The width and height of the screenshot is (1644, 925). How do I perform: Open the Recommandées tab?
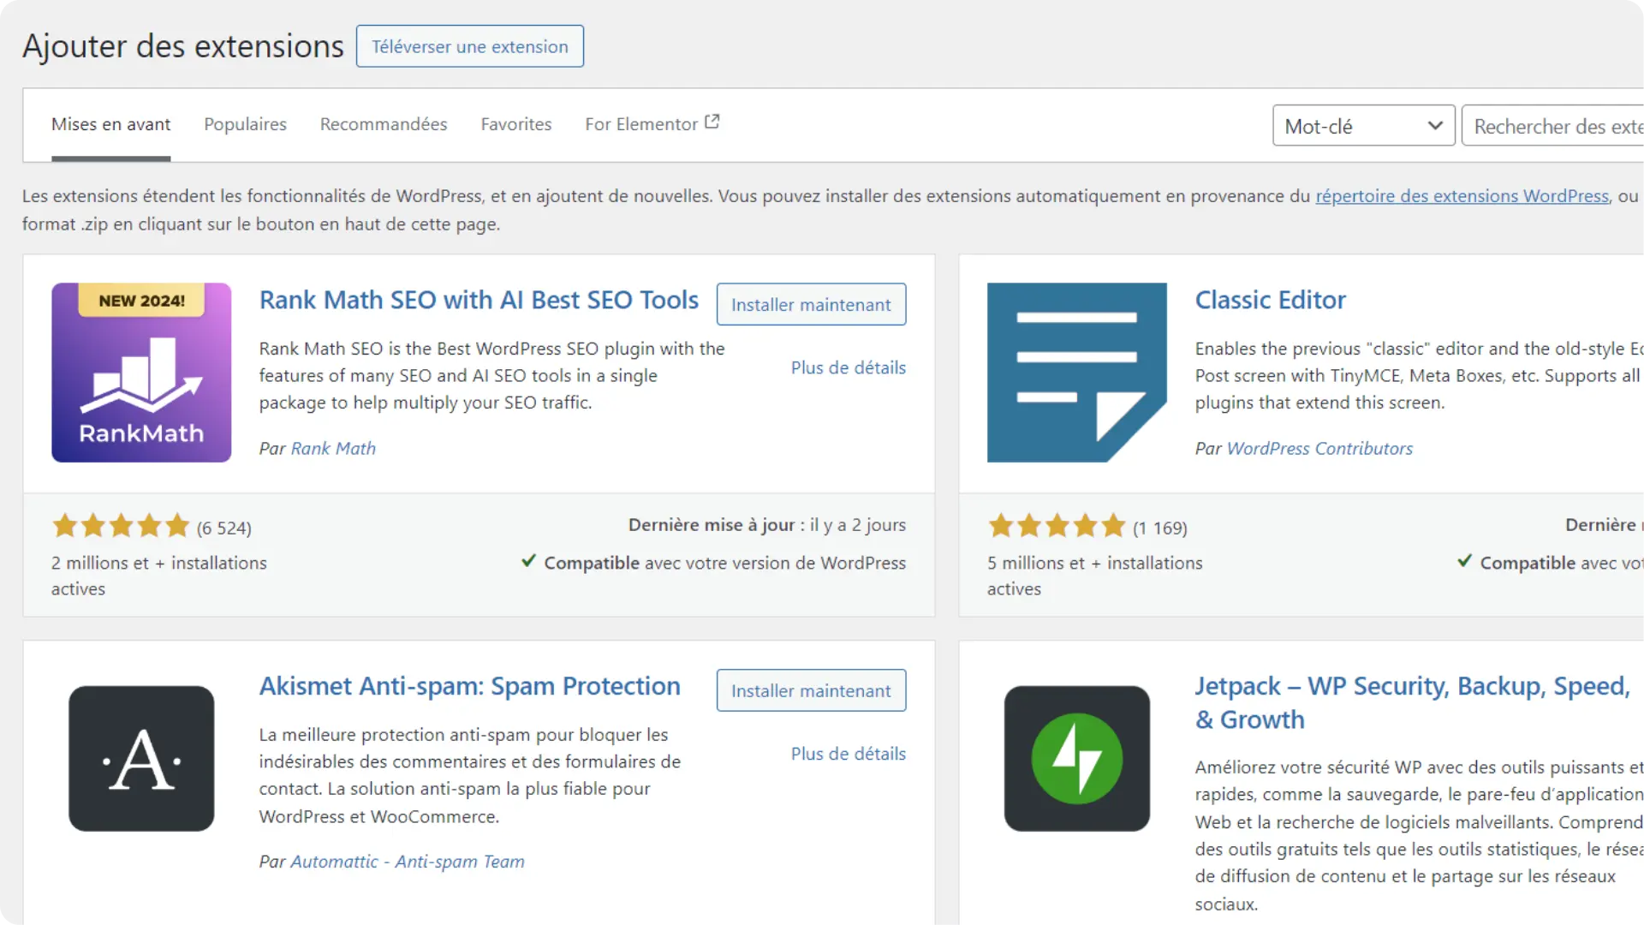384,124
